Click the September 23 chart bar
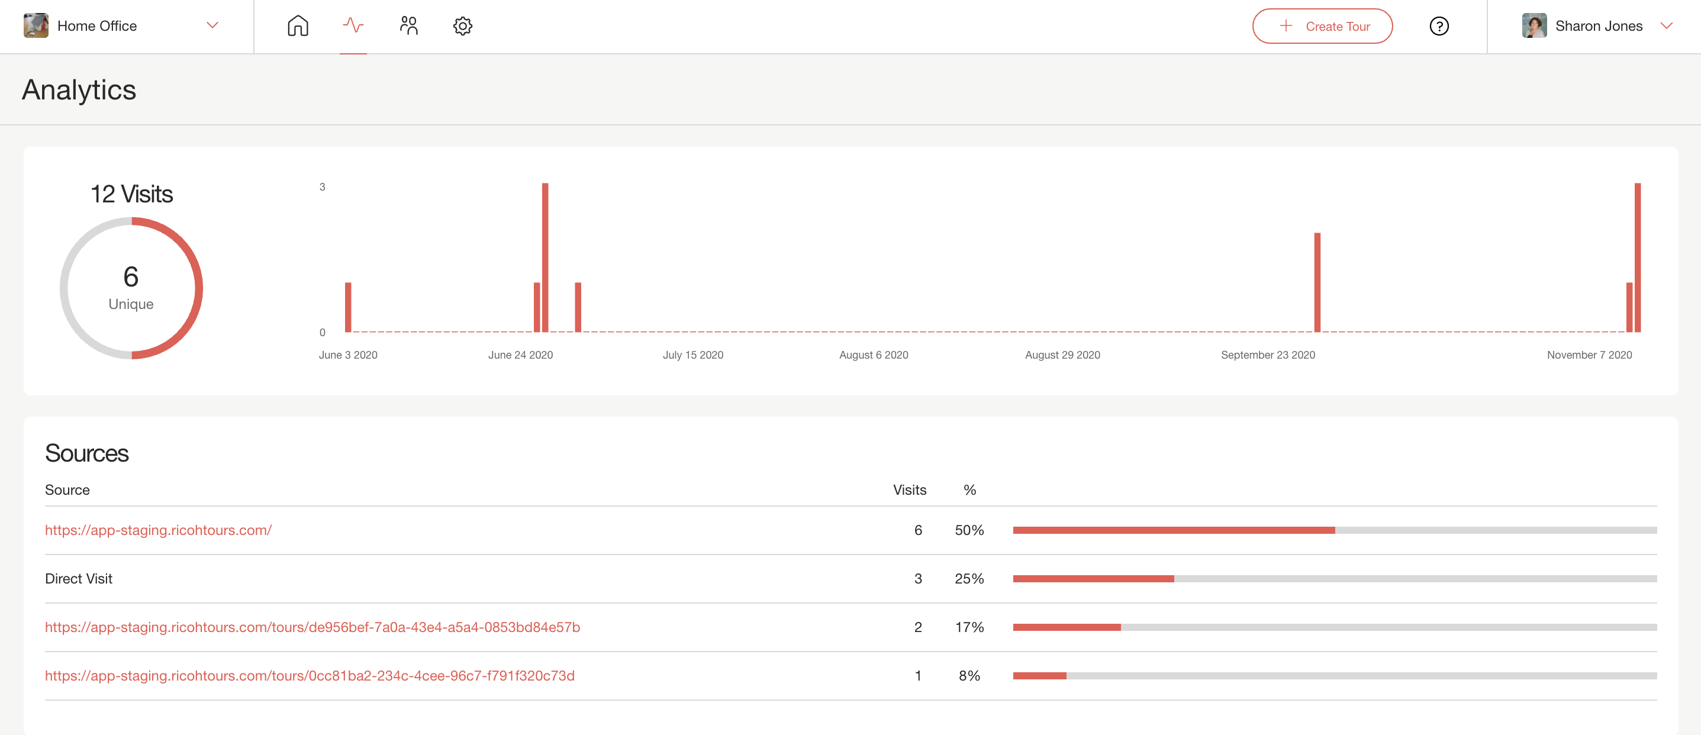 pyautogui.click(x=1317, y=283)
